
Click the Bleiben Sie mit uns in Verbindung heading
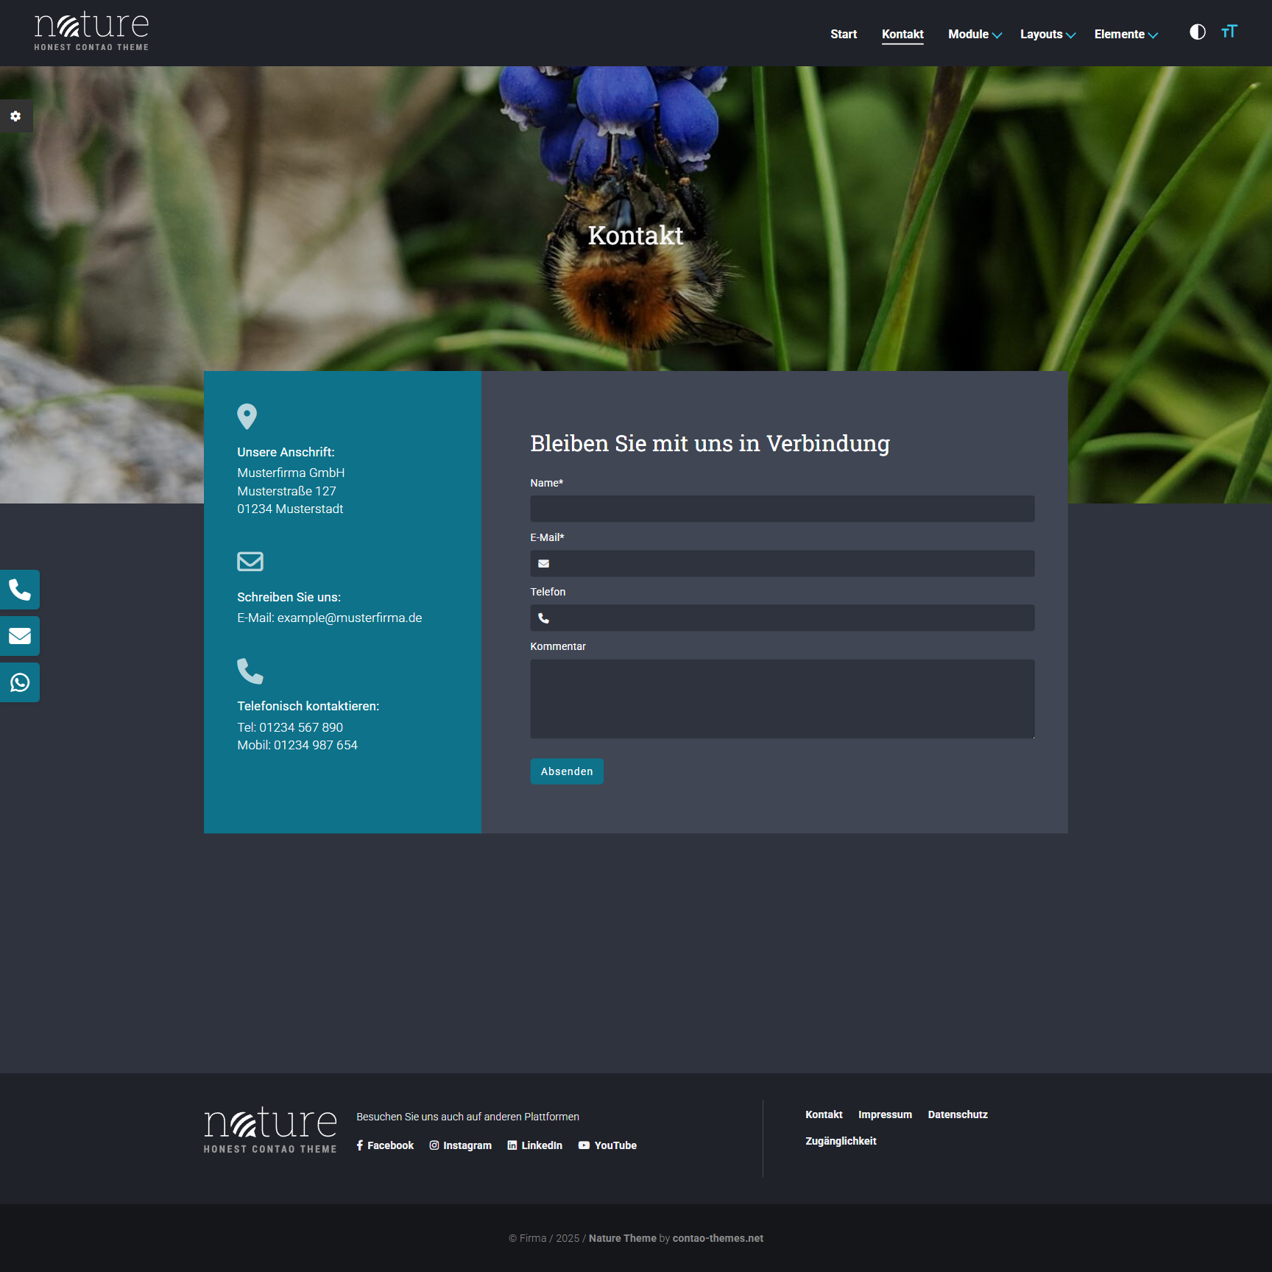(x=710, y=443)
